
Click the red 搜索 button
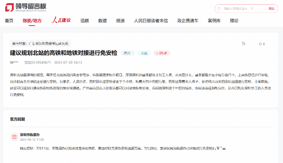click(271, 9)
